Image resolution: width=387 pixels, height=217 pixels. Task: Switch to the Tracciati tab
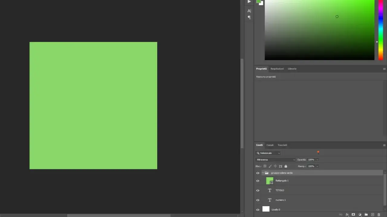pos(282,145)
